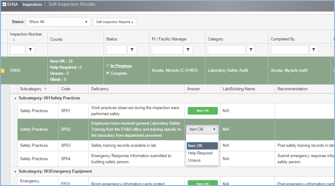Click the Code column header
335x186 pixels.
tap(66, 89)
